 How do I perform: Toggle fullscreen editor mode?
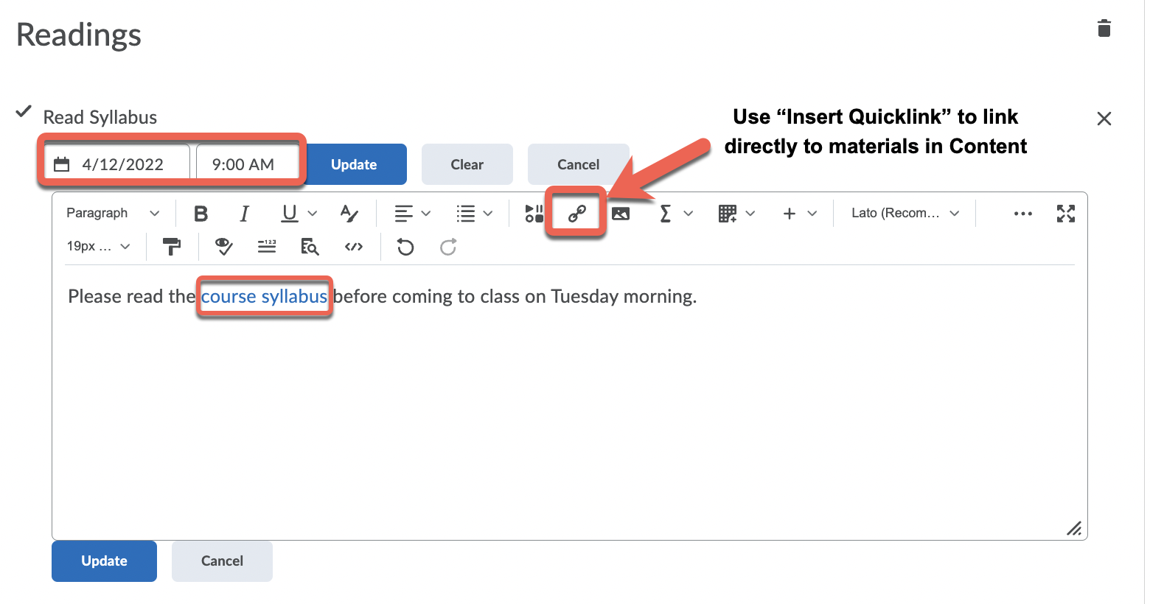1066,214
